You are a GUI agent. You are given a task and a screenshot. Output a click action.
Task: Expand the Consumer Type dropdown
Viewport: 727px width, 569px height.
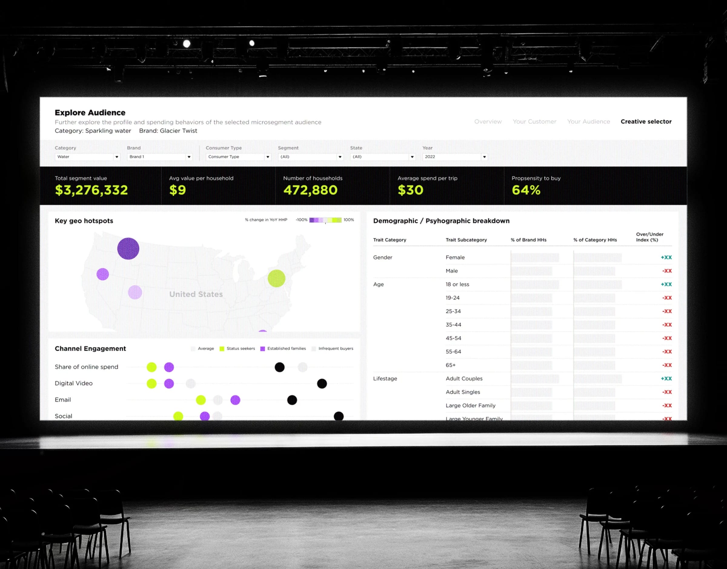click(x=238, y=157)
